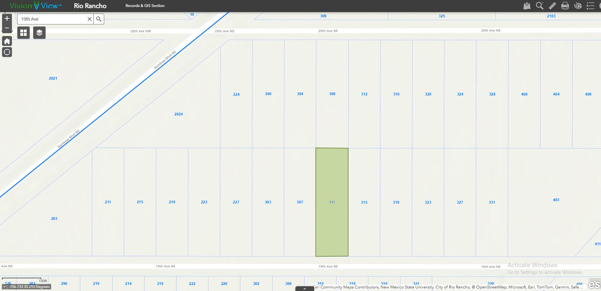Click parcel 223
The image size is (601, 291).
(204, 202)
